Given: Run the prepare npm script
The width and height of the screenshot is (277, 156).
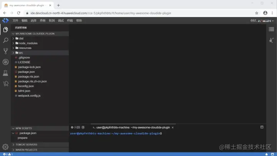Looking at the screenshot, I should point(22,138).
